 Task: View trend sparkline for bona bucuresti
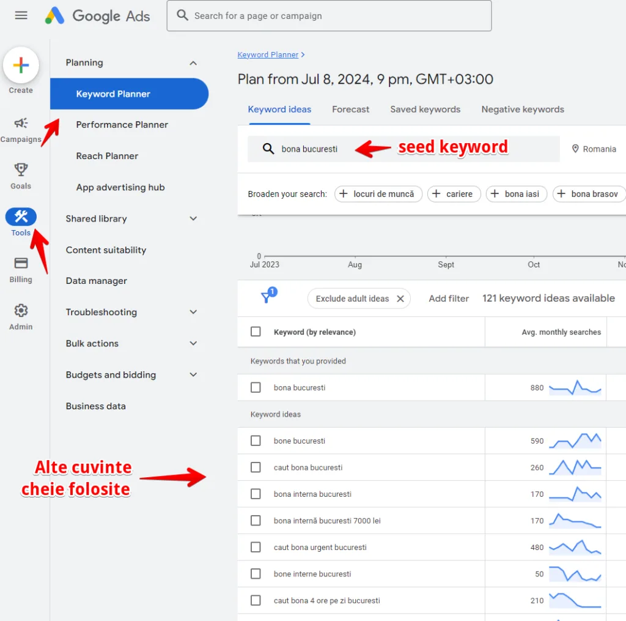pyautogui.click(x=575, y=388)
